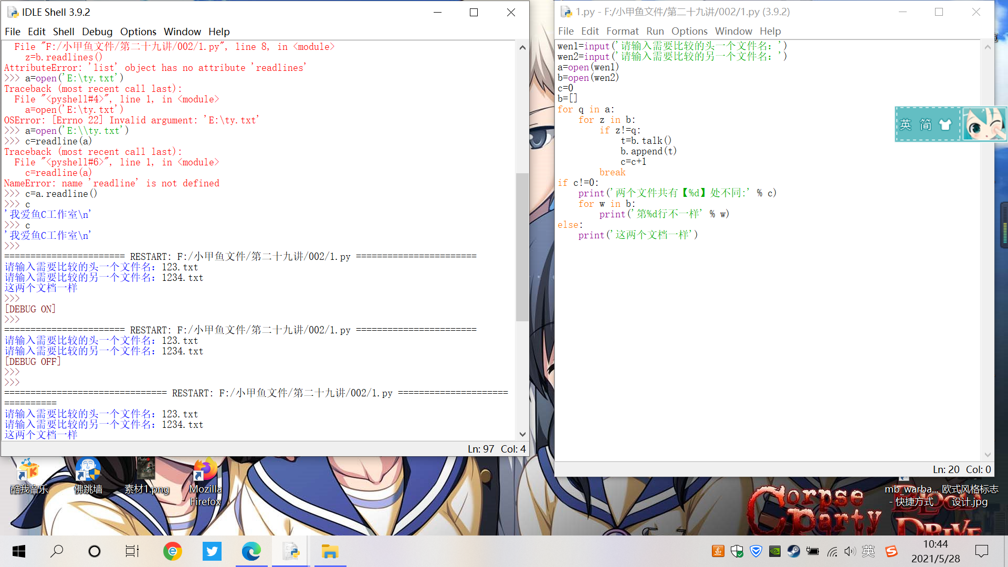
Task: Switch to Python IDLE on taskbar
Action: [291, 551]
